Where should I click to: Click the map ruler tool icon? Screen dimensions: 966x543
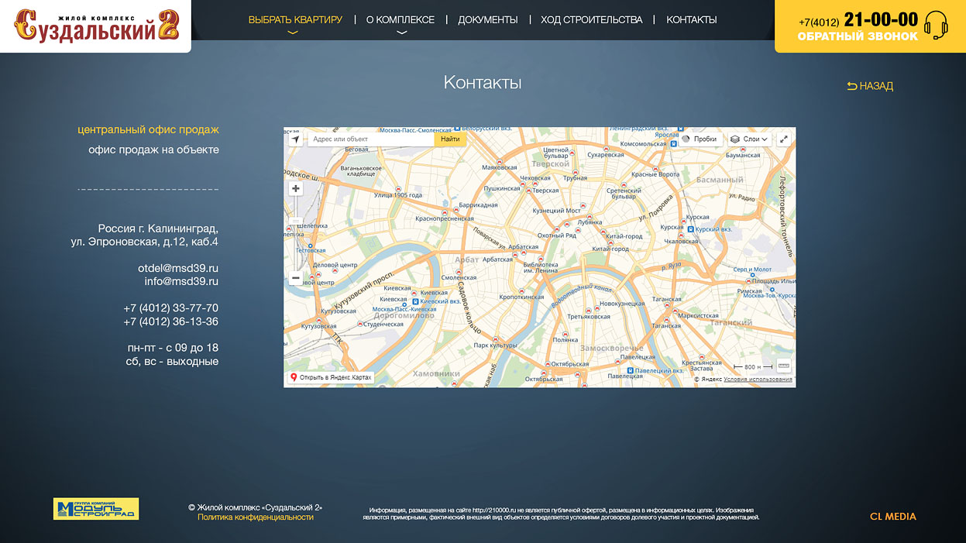point(784,366)
